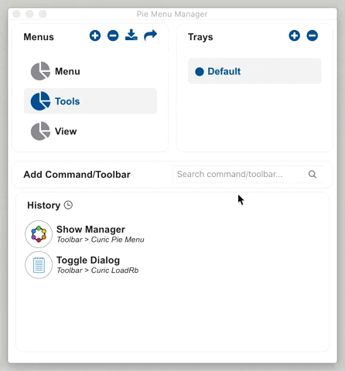Screen dimensions: 345x371
Task: Click the View menu pie chart icon
Action: (40, 131)
